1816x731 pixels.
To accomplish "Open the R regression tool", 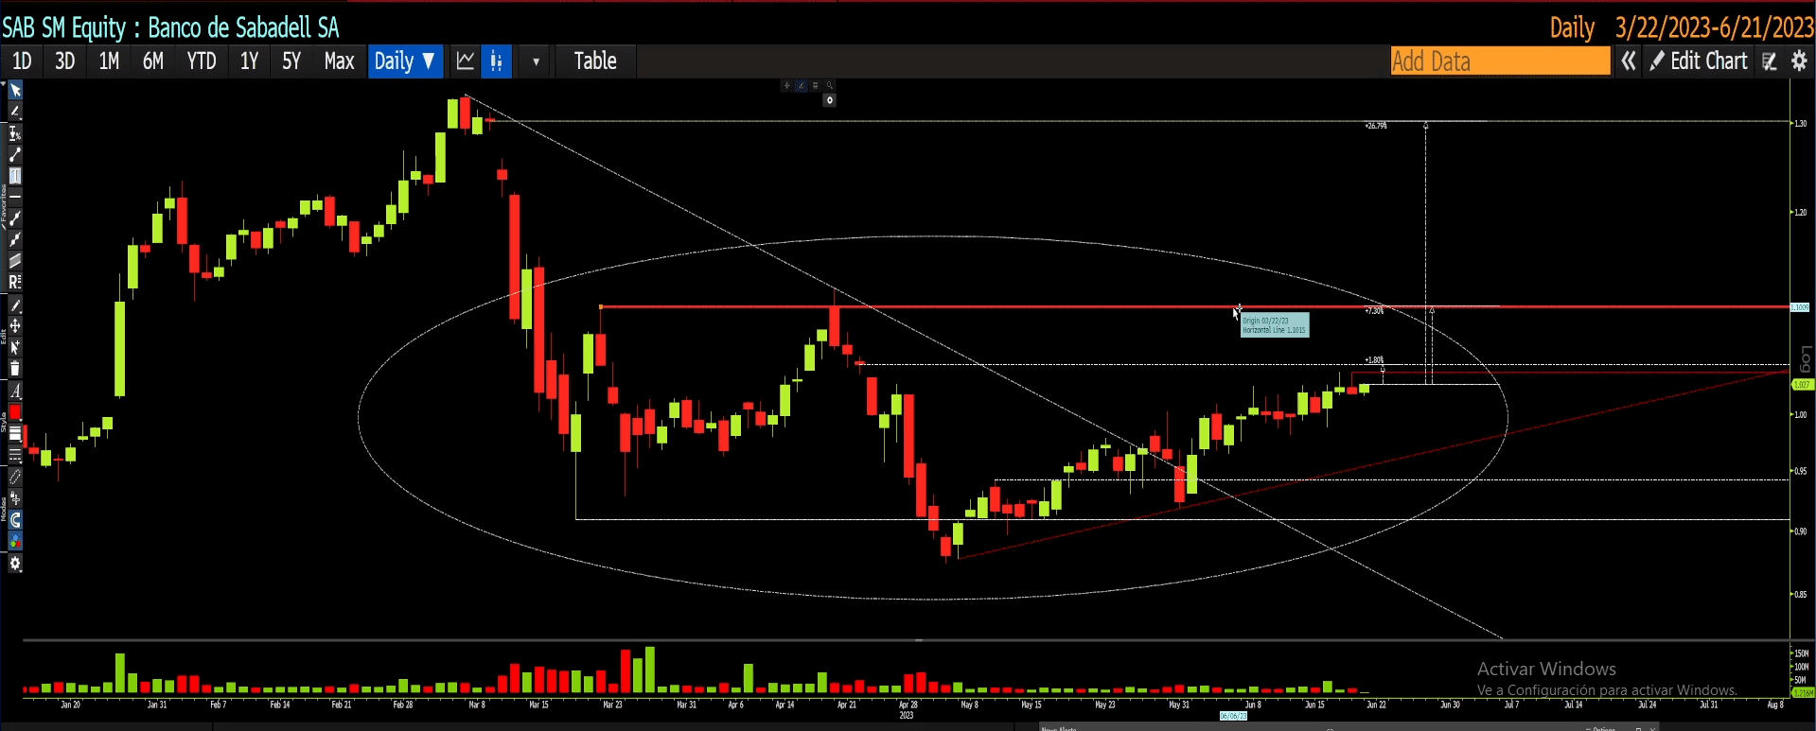I will [x=15, y=282].
